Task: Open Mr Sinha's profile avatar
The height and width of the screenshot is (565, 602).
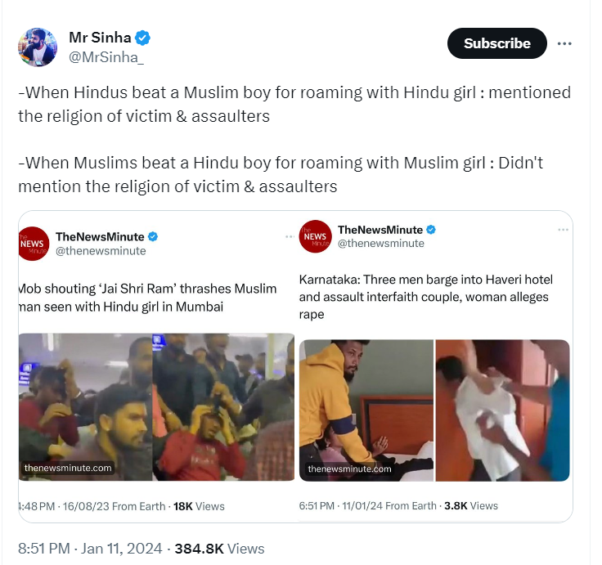Action: coord(38,47)
